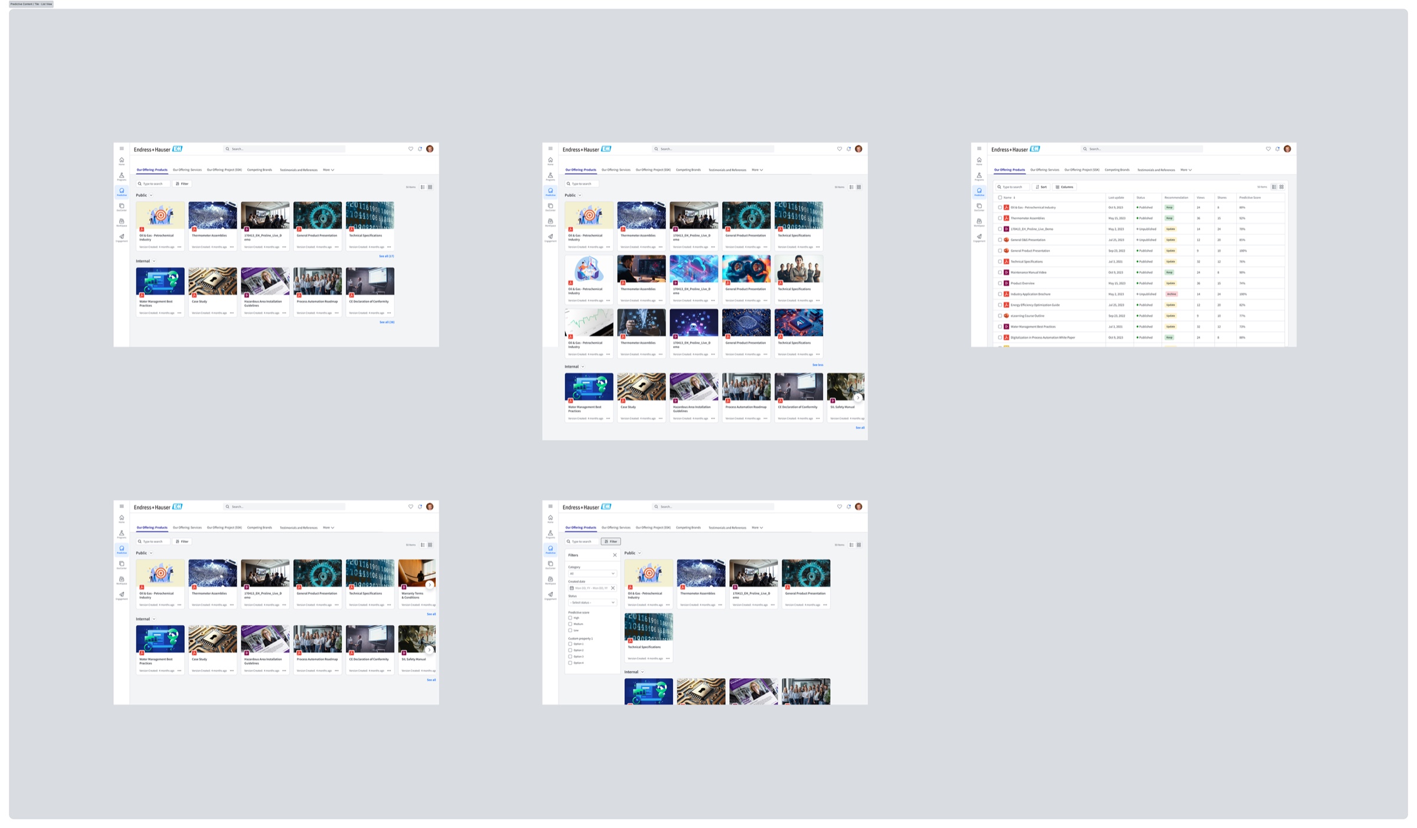Tick Option 3 under Custom property 1
The height and width of the screenshot is (828, 1417).
tap(570, 656)
